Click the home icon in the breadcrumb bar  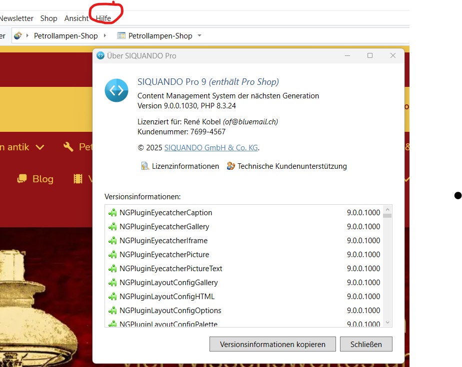pyautogui.click(x=18, y=35)
